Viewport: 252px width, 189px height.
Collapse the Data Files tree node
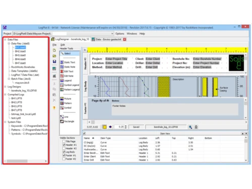(5, 40)
